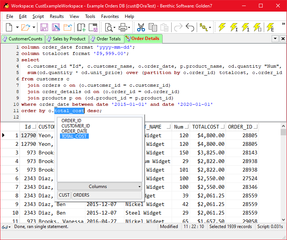Click the ORDERS button in popup
Screen dimensions: 287x240
[107, 195]
